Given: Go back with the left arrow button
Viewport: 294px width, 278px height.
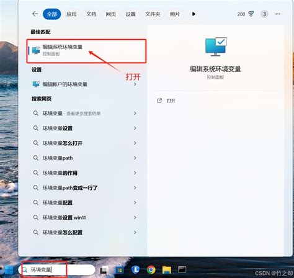Looking at the screenshot, I should (35, 14).
